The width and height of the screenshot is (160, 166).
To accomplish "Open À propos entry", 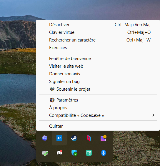I will pyautogui.click(x=98, y=108).
